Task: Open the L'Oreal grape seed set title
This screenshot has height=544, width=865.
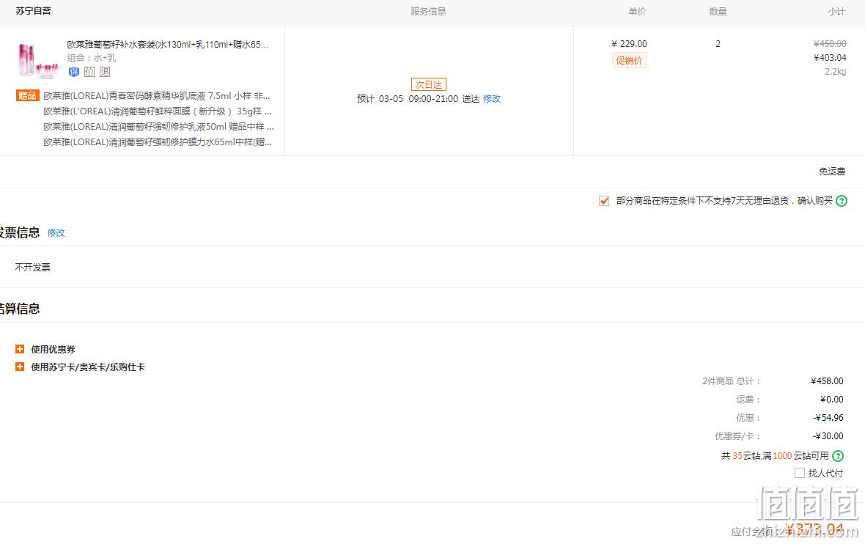Action: point(168,44)
